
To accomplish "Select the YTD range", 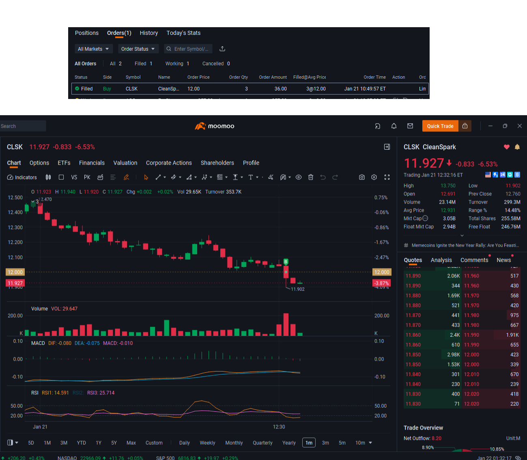I will point(82,443).
